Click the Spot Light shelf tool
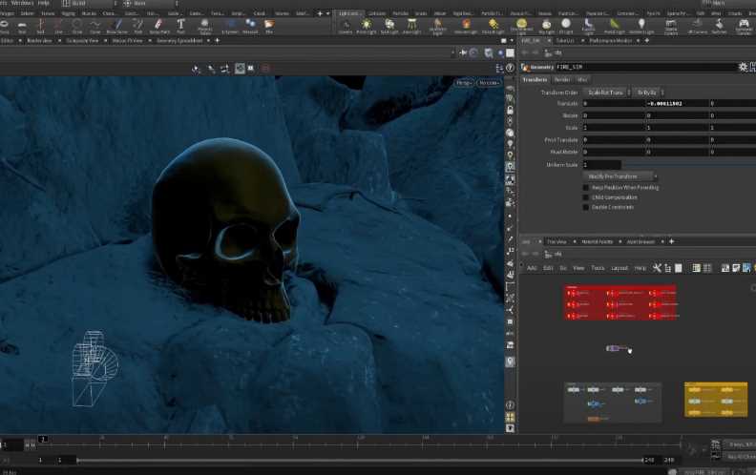The image size is (756, 475). (x=389, y=25)
